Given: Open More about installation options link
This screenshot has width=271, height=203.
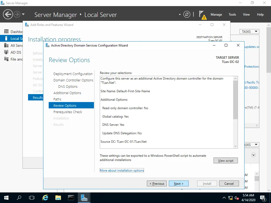Looking at the screenshot, I should [122, 170].
